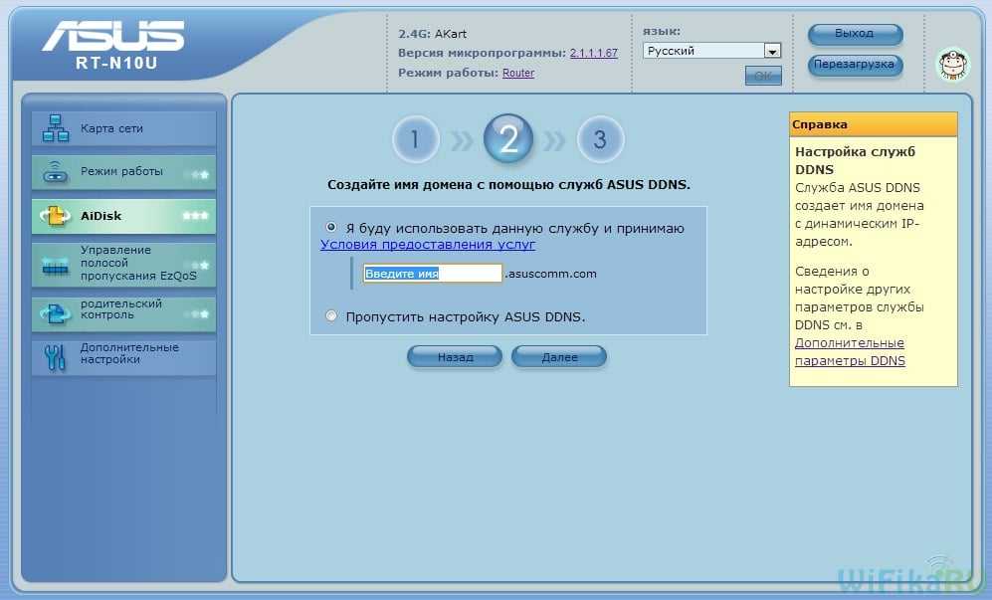Open firmware version 2.1.1.1.67 link
The image size is (992, 600).
point(593,53)
